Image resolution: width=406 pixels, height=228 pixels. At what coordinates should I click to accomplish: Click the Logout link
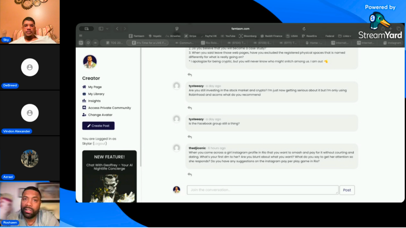pyautogui.click(x=100, y=143)
